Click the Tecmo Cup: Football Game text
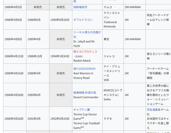Viewport: 171px width, 133px height. 87,125
